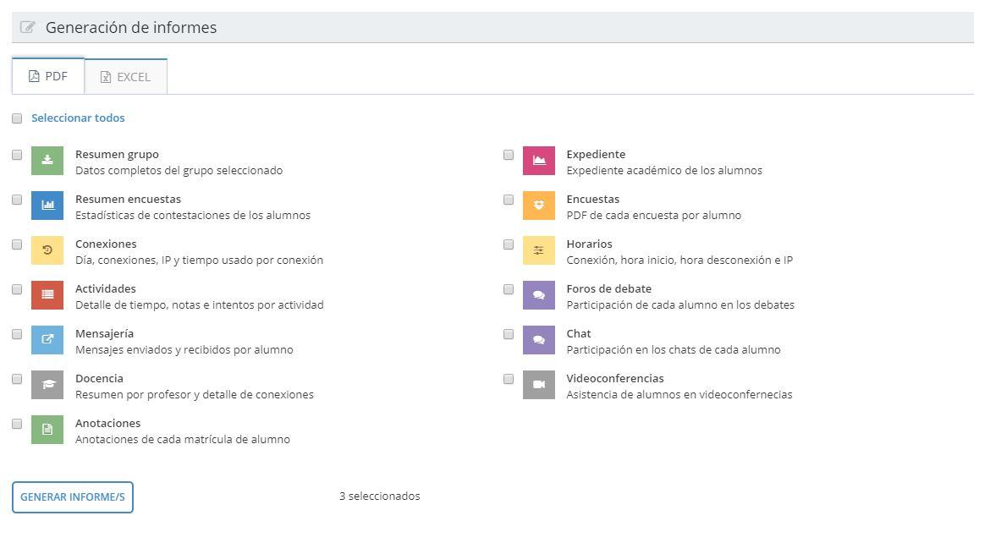Image resolution: width=990 pixels, height=543 pixels.
Task: Click the yellow Conexiones history icon
Action: click(47, 250)
